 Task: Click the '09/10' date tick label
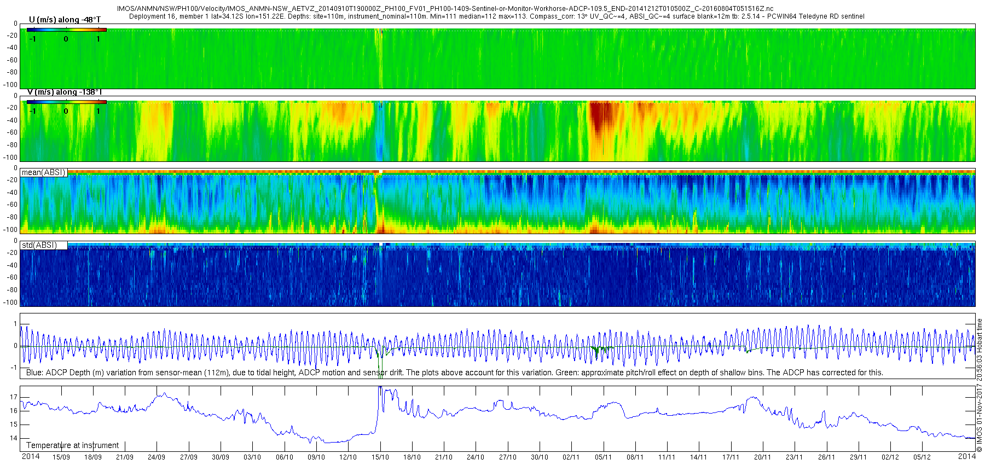(x=316, y=457)
